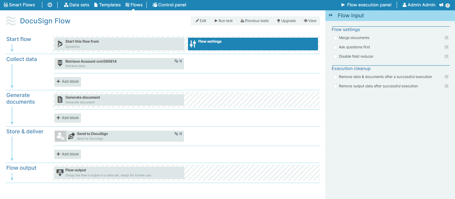The width and height of the screenshot is (455, 199).
Task: Click info icon beside Remove output data
Action: (446, 86)
